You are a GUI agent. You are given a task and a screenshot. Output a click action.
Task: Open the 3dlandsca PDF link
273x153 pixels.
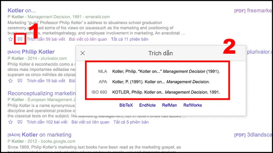tap(253, 135)
